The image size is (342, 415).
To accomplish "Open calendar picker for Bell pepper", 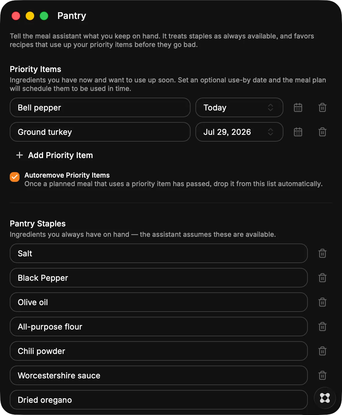I will [298, 107].
